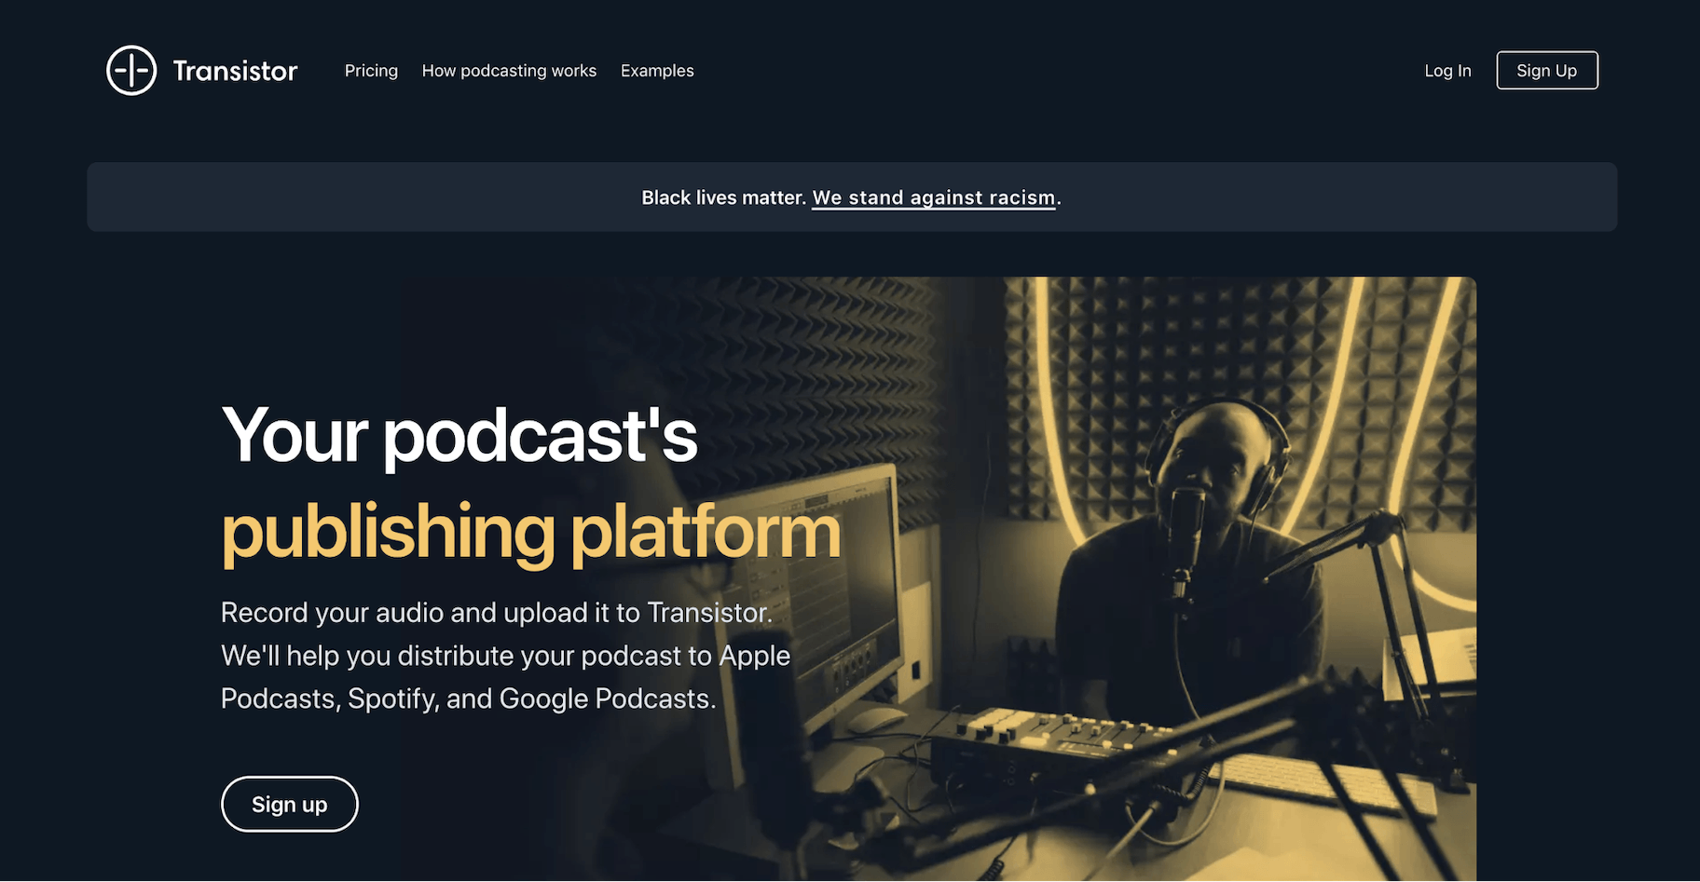Screen dimensions: 1700x882
Task: Open the Examples nav link
Action: pos(657,71)
